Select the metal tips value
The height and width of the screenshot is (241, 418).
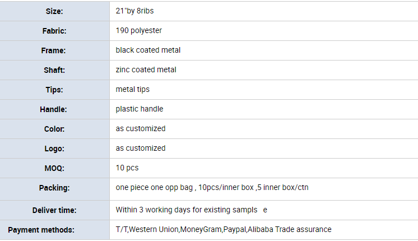point(132,89)
